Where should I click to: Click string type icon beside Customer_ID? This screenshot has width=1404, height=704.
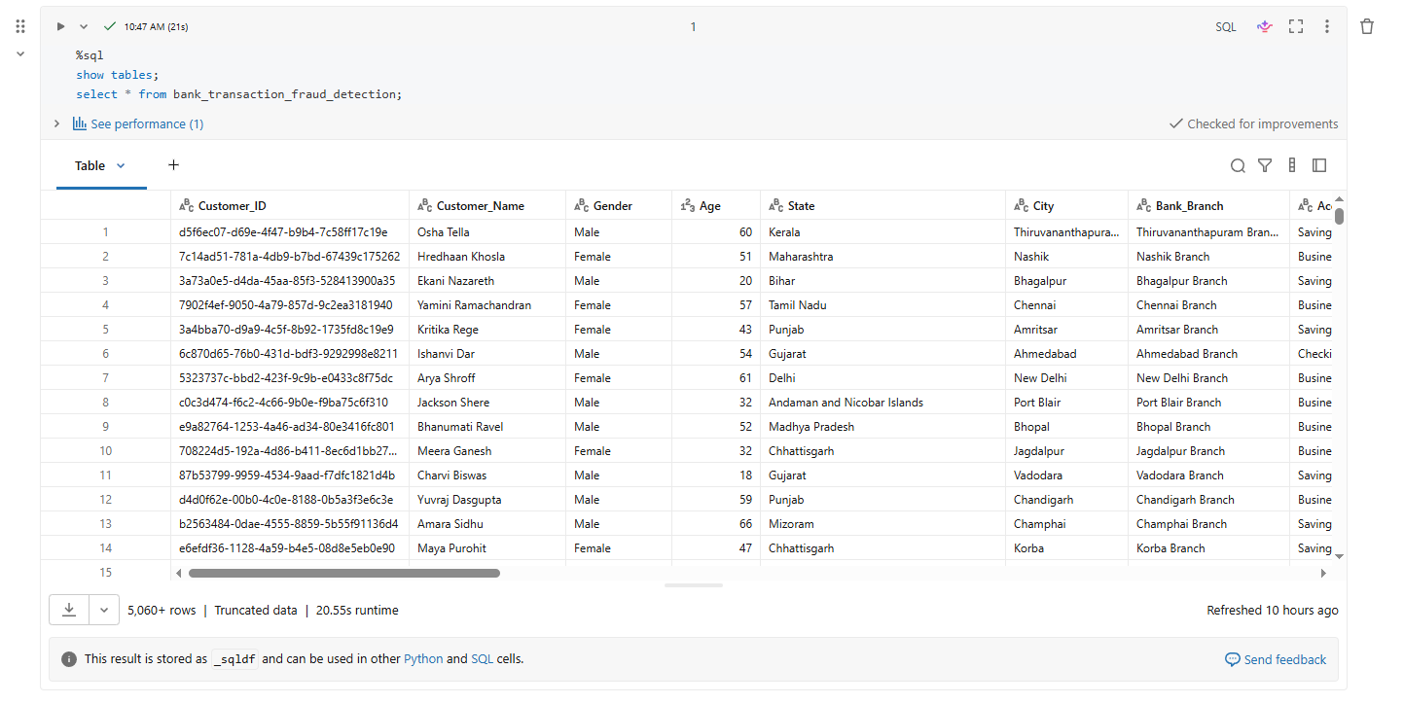tap(187, 206)
